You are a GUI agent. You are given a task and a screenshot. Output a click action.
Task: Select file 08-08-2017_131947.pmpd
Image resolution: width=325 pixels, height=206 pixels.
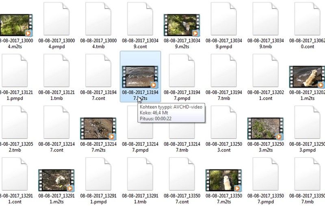182,70
